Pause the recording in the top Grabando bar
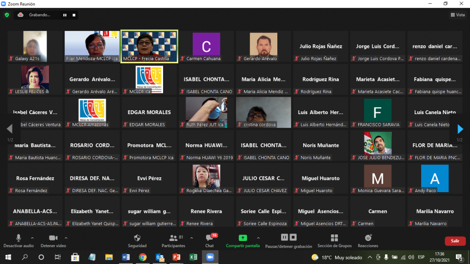 (x=65, y=15)
